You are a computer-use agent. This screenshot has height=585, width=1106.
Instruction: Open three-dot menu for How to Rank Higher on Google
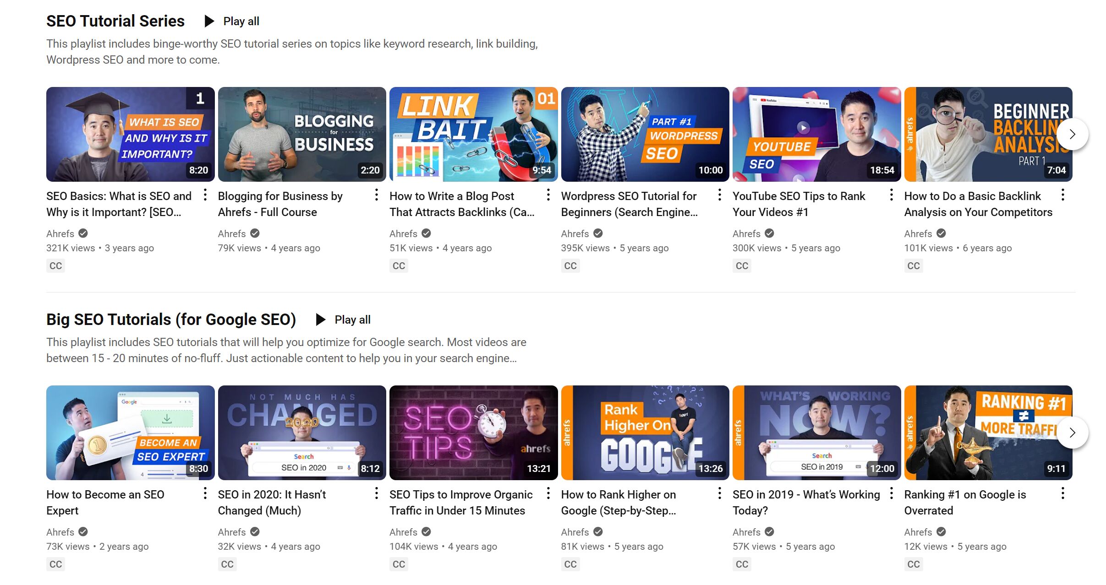click(x=720, y=493)
